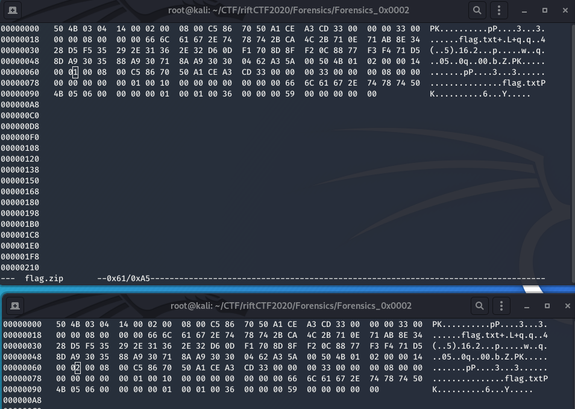Open the bottom terminal's three-dot menu

pos(501,306)
